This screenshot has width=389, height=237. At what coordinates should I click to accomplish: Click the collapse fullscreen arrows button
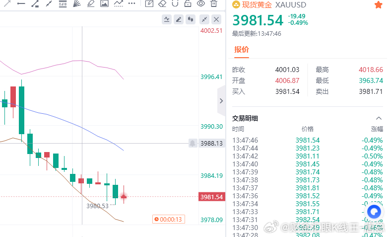click(204, 19)
